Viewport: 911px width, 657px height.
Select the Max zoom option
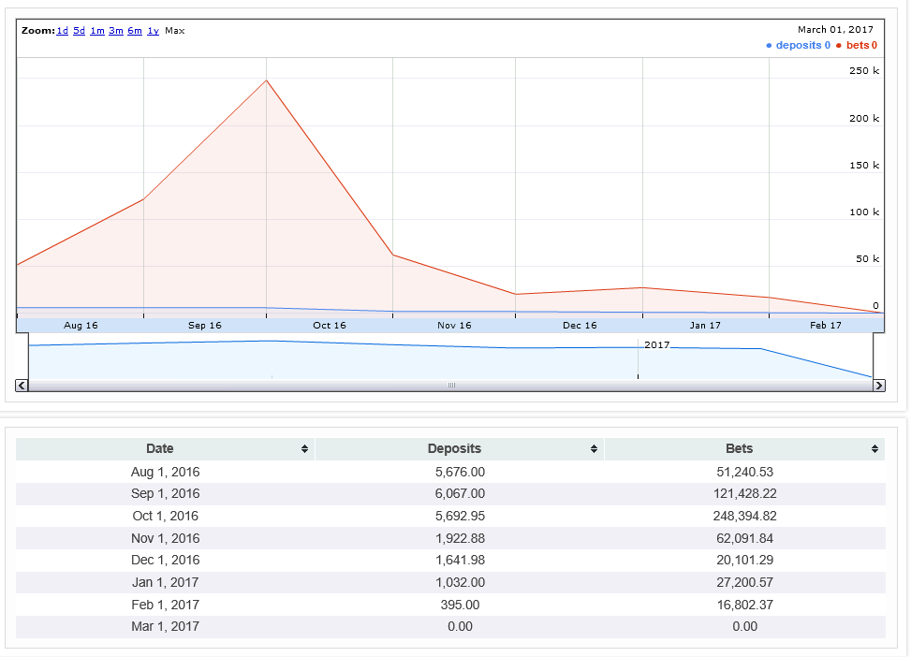pos(175,31)
